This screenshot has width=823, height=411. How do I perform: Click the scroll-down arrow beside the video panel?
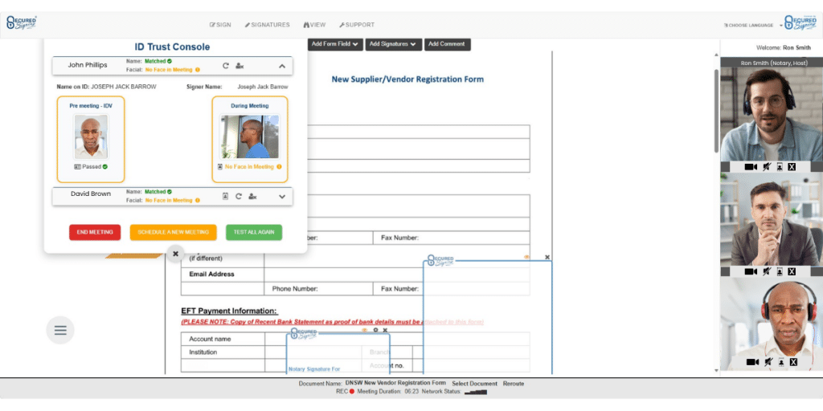tap(716, 371)
